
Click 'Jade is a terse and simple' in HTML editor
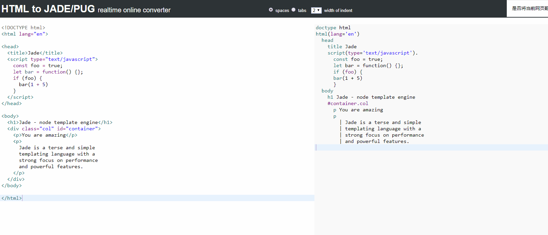pos(57,148)
